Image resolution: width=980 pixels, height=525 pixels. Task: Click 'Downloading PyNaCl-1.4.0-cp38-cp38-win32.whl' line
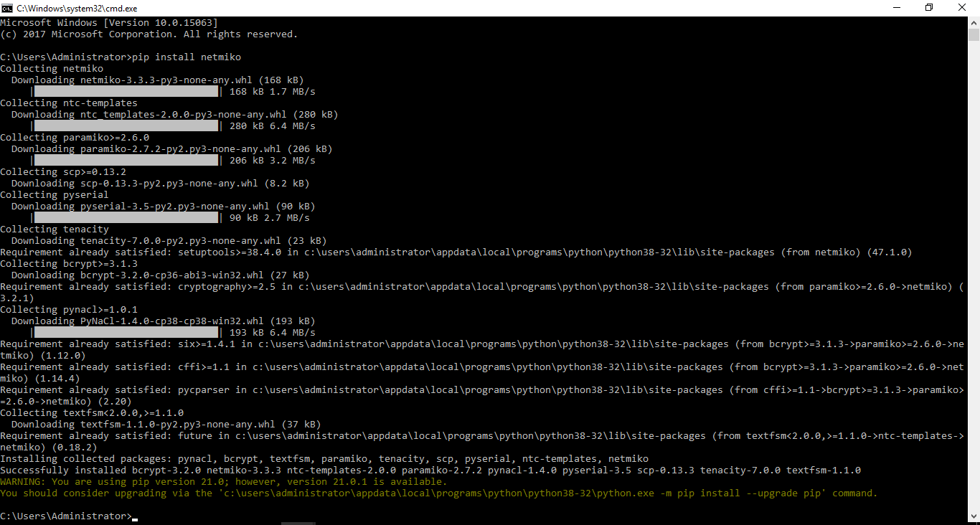163,321
